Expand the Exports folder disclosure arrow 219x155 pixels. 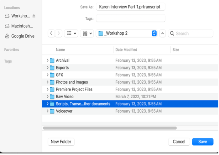[48, 68]
